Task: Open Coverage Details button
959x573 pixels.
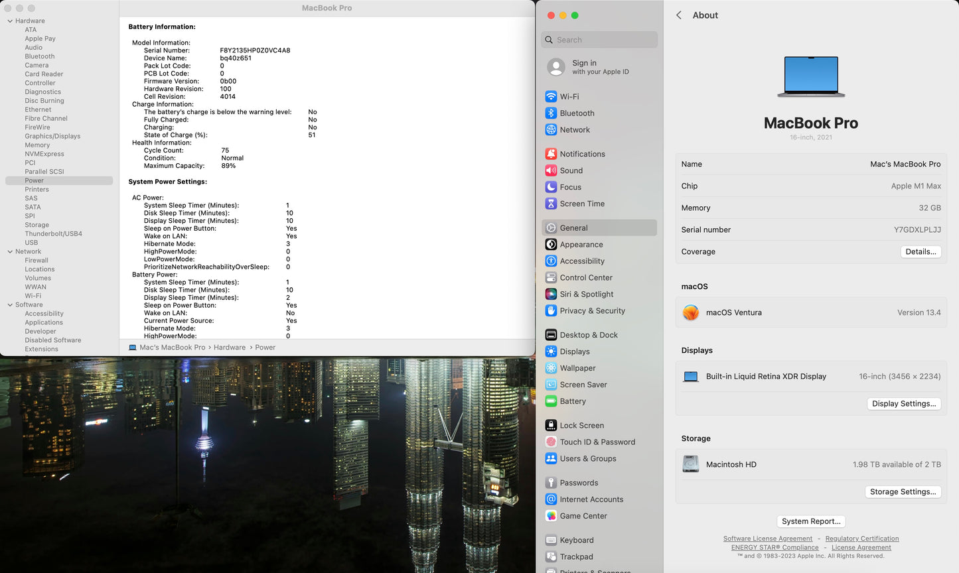Action: coord(921,251)
